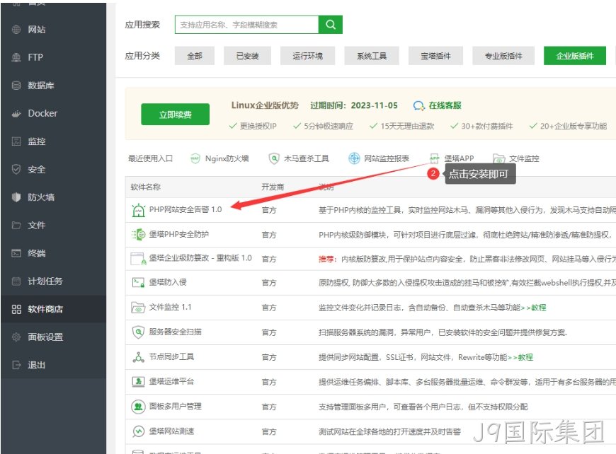
Task: Click the 面板设置 gear sidebar icon
Action: 16,337
